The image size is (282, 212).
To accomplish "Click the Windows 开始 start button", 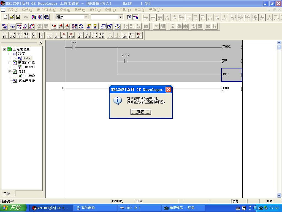I will click(x=13, y=208).
